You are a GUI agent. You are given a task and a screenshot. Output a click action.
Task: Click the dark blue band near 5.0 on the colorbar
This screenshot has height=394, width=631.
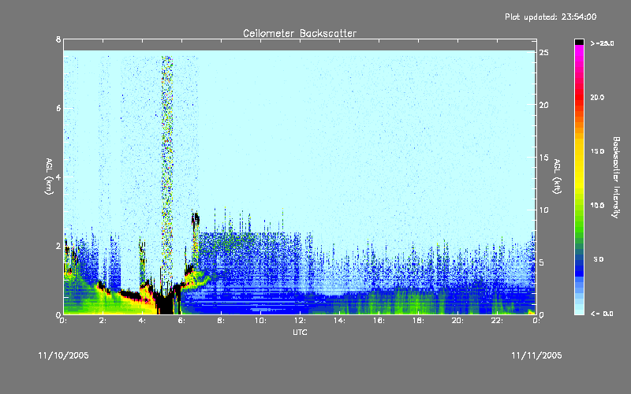pos(579,262)
